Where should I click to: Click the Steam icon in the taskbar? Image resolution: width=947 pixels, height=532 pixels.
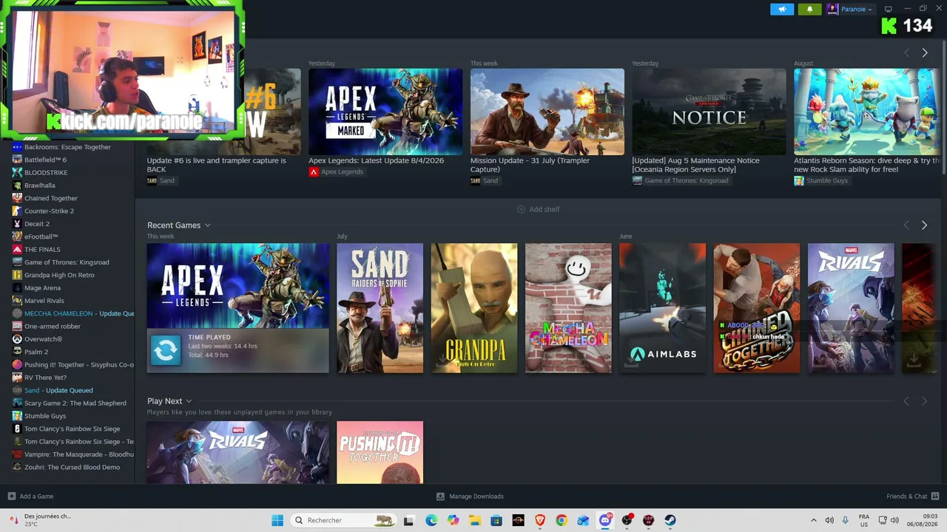[670, 520]
